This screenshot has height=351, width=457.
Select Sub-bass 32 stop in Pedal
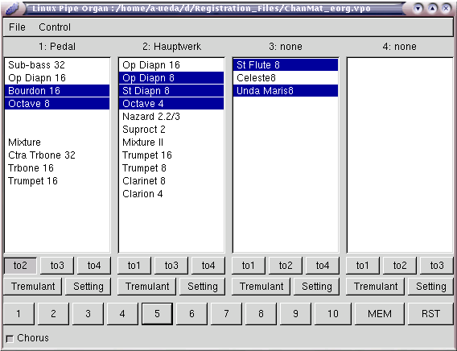57,65
